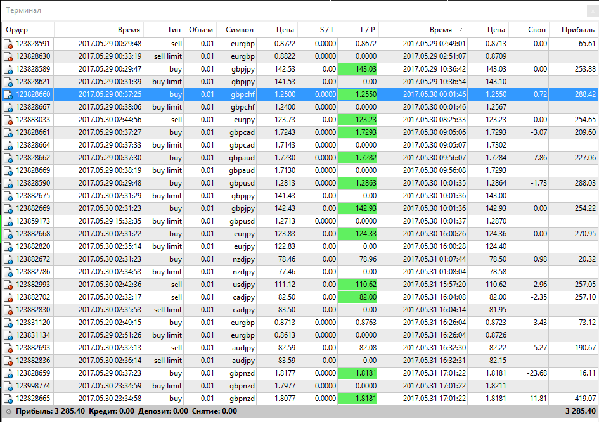
Task: Click the total profit 3 285.40 at right
Action: (x=580, y=411)
